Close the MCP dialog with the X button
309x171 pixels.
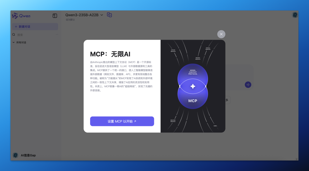coord(221,34)
